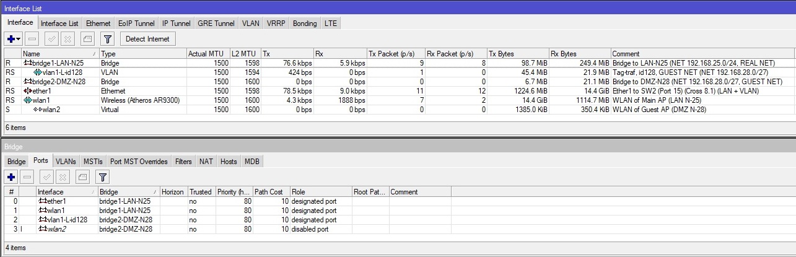Select vlan1-L-id128 port icon in Bridge Ports

coord(43,220)
